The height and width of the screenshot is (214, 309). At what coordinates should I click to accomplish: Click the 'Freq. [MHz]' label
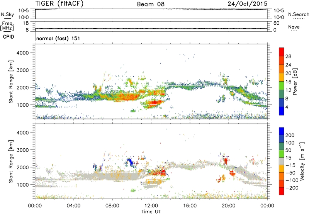pos(7,26)
